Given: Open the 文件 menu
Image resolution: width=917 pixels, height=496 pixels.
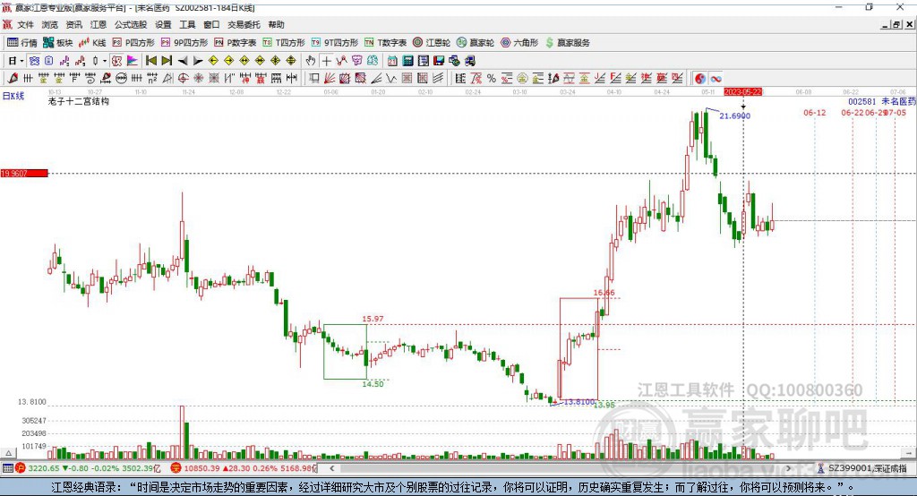Looking at the screenshot, I should coord(25,24).
